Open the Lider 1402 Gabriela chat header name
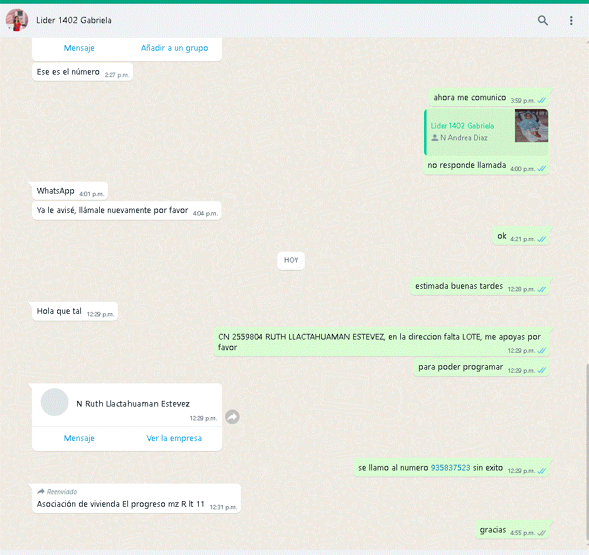The width and height of the screenshot is (589, 555). pos(73,20)
